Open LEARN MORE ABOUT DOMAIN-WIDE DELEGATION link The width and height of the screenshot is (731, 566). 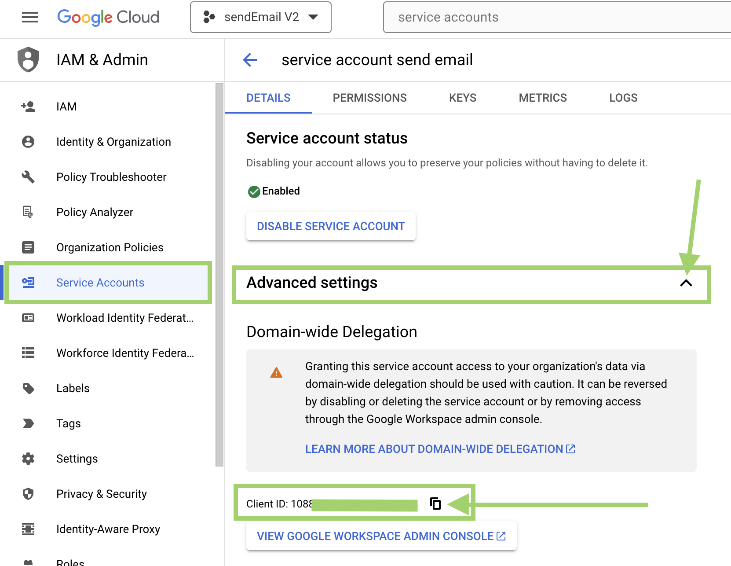[x=440, y=449]
